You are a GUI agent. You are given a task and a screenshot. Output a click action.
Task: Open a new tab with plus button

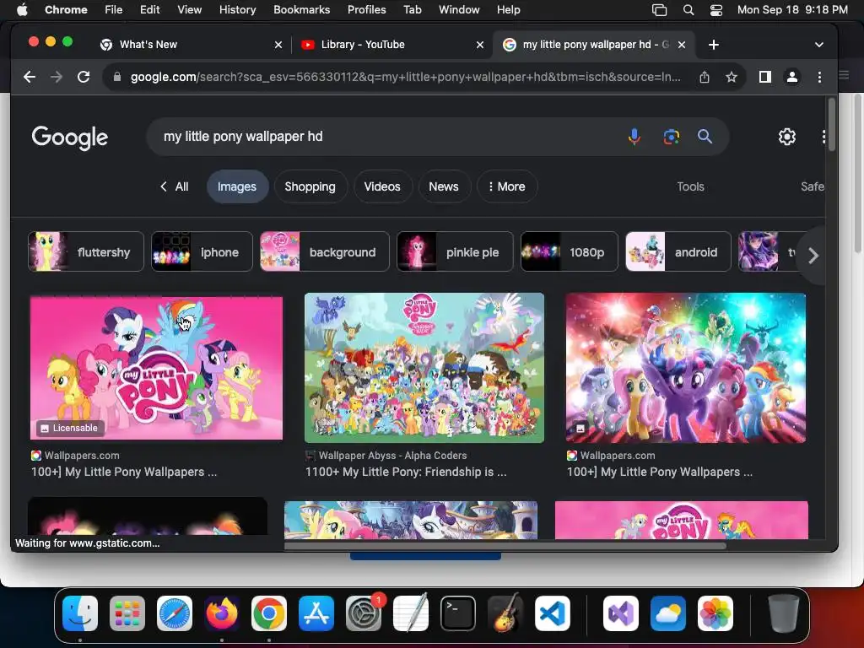point(714,45)
